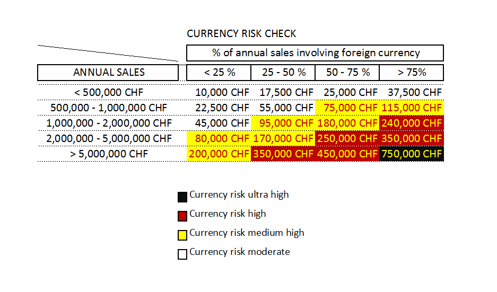
Task: Click the 240,000 CHF red cell
Action: pos(412,123)
